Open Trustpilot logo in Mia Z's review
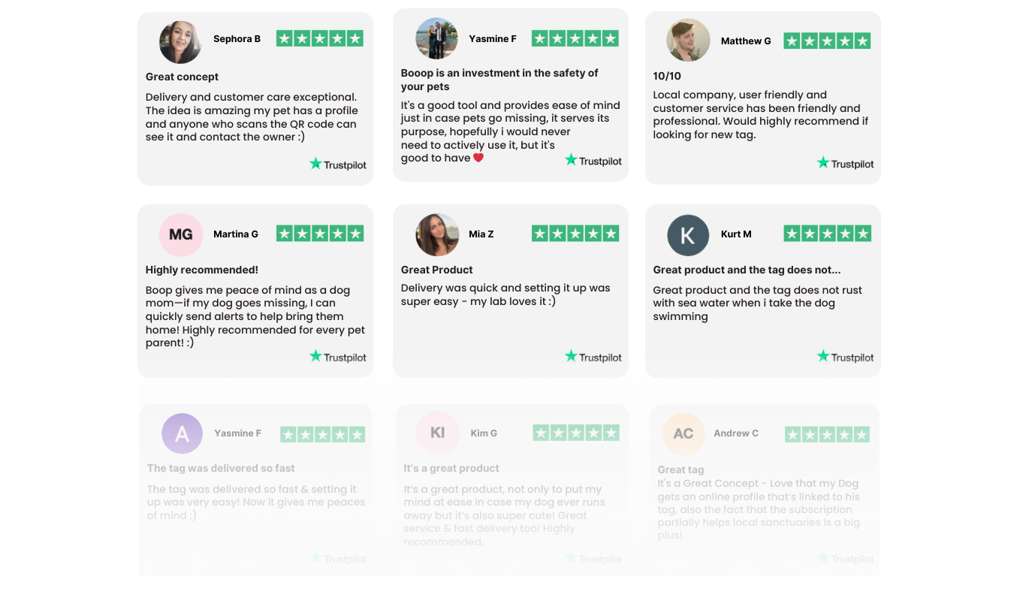 pyautogui.click(x=593, y=357)
